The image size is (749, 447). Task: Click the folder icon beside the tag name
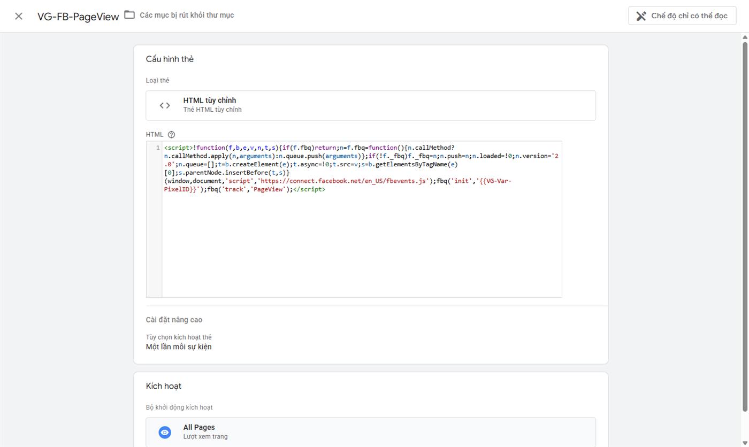(x=129, y=15)
